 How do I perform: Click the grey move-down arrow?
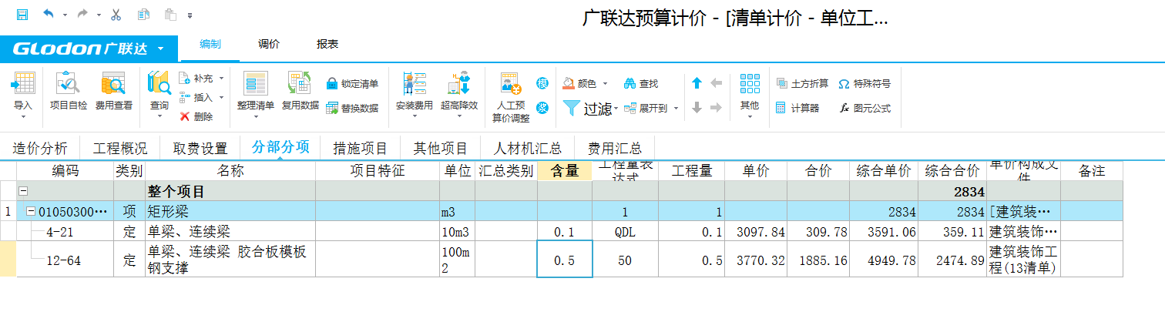tap(697, 108)
